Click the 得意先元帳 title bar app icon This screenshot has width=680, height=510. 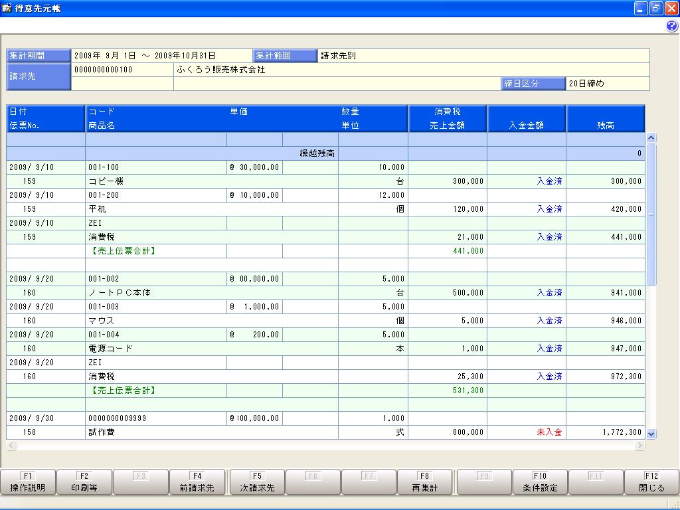coord(7,8)
